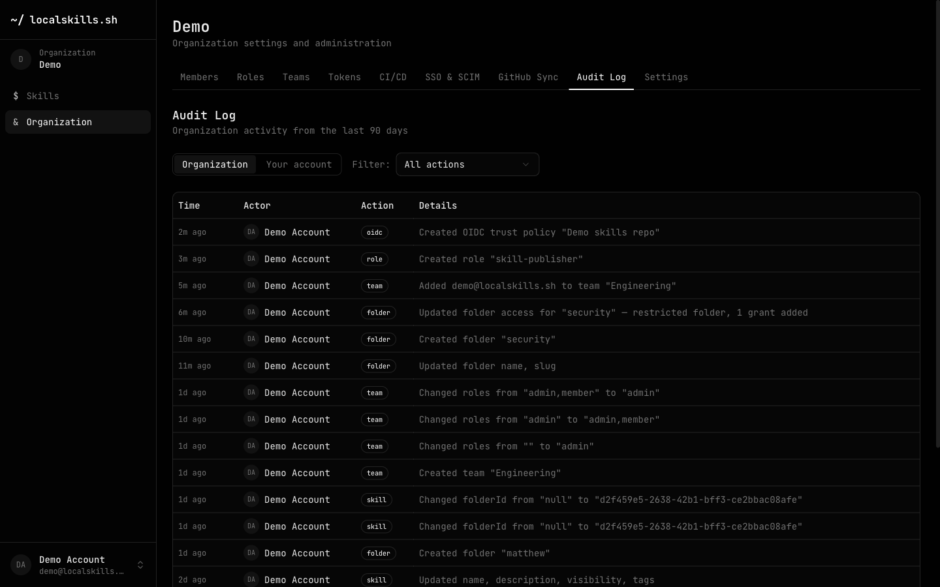Click the DA avatar in the 2d ago row
940x587 pixels.
click(x=251, y=579)
